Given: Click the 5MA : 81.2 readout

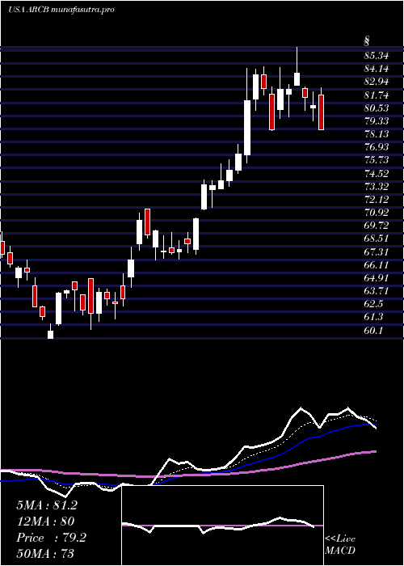Looking at the screenshot, I should point(47,505).
